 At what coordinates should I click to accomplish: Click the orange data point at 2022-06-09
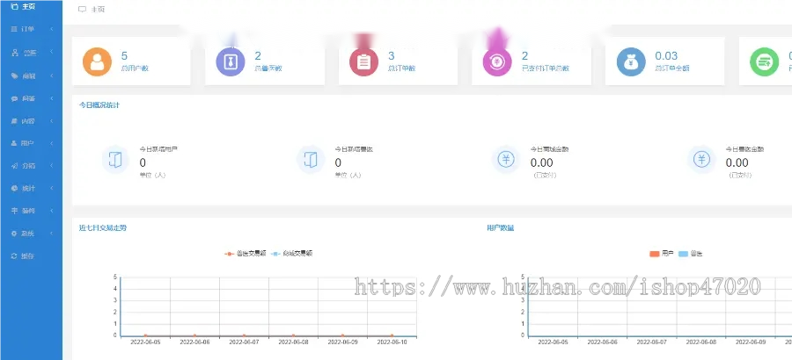342,335
